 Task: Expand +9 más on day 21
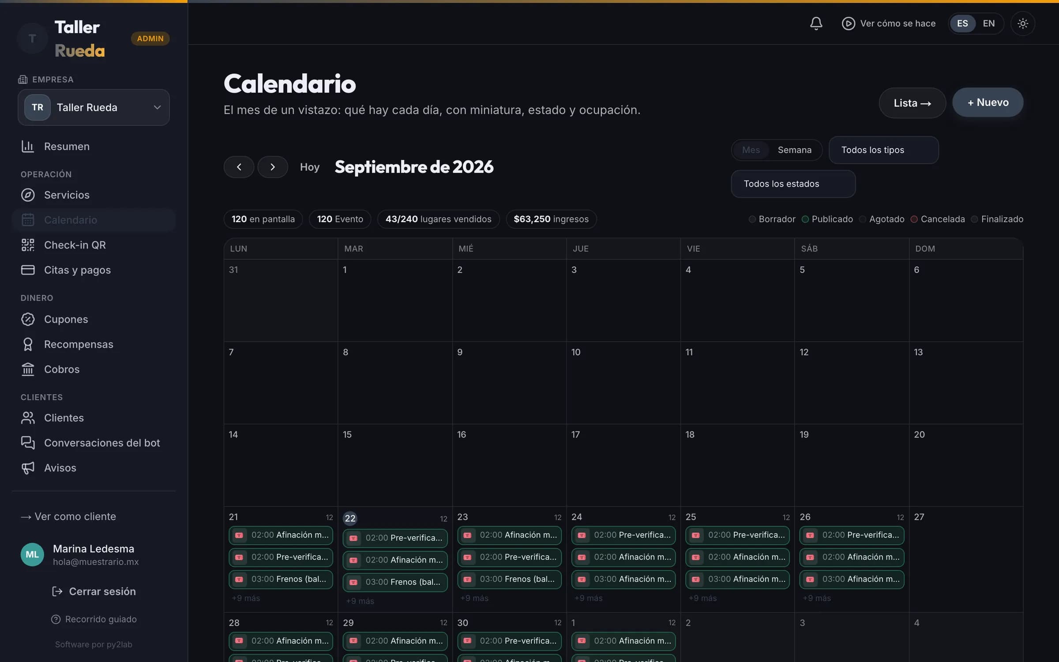point(246,598)
